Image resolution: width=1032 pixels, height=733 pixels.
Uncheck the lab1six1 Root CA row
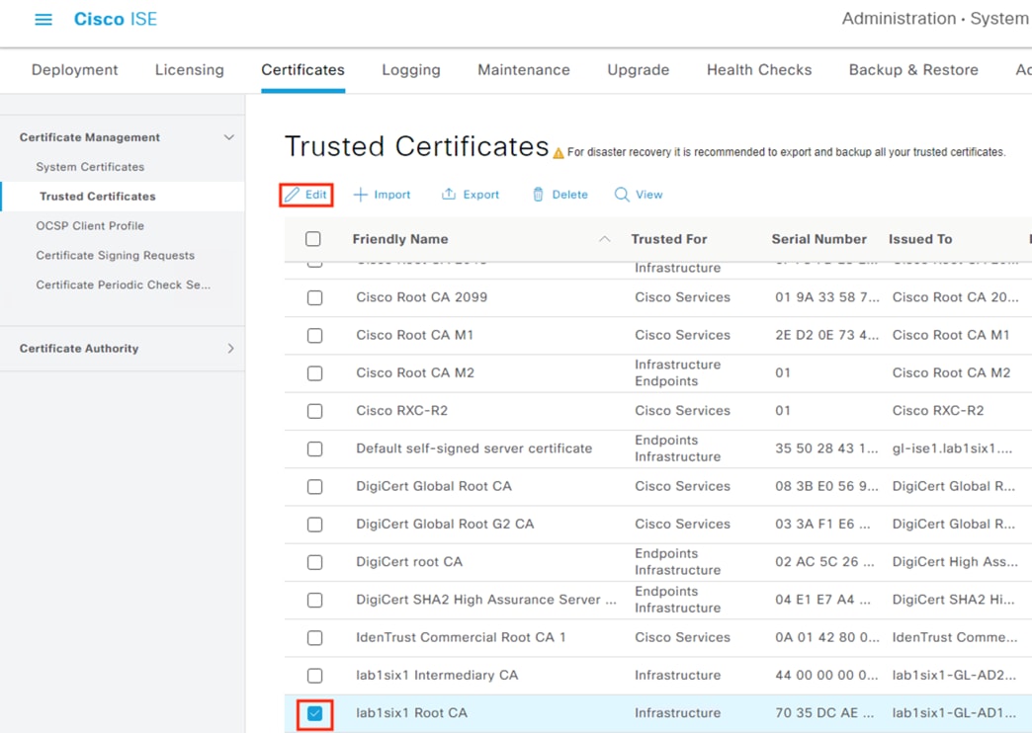pos(315,713)
